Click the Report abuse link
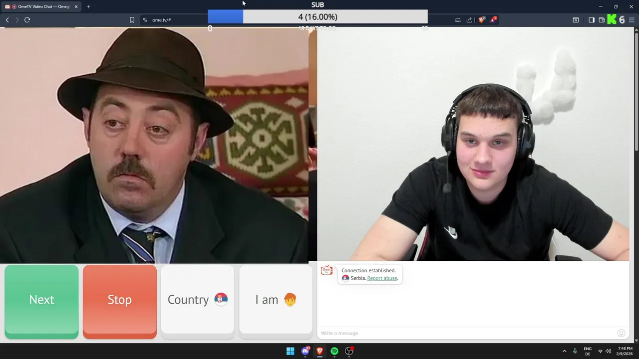This screenshot has width=639, height=359. point(382,278)
